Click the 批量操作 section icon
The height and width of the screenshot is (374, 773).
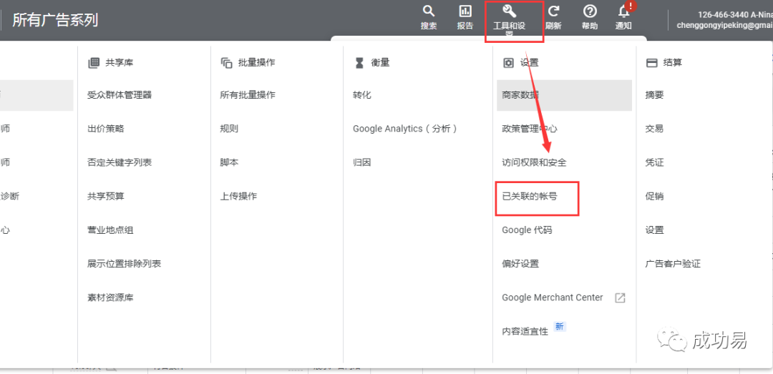coord(226,63)
